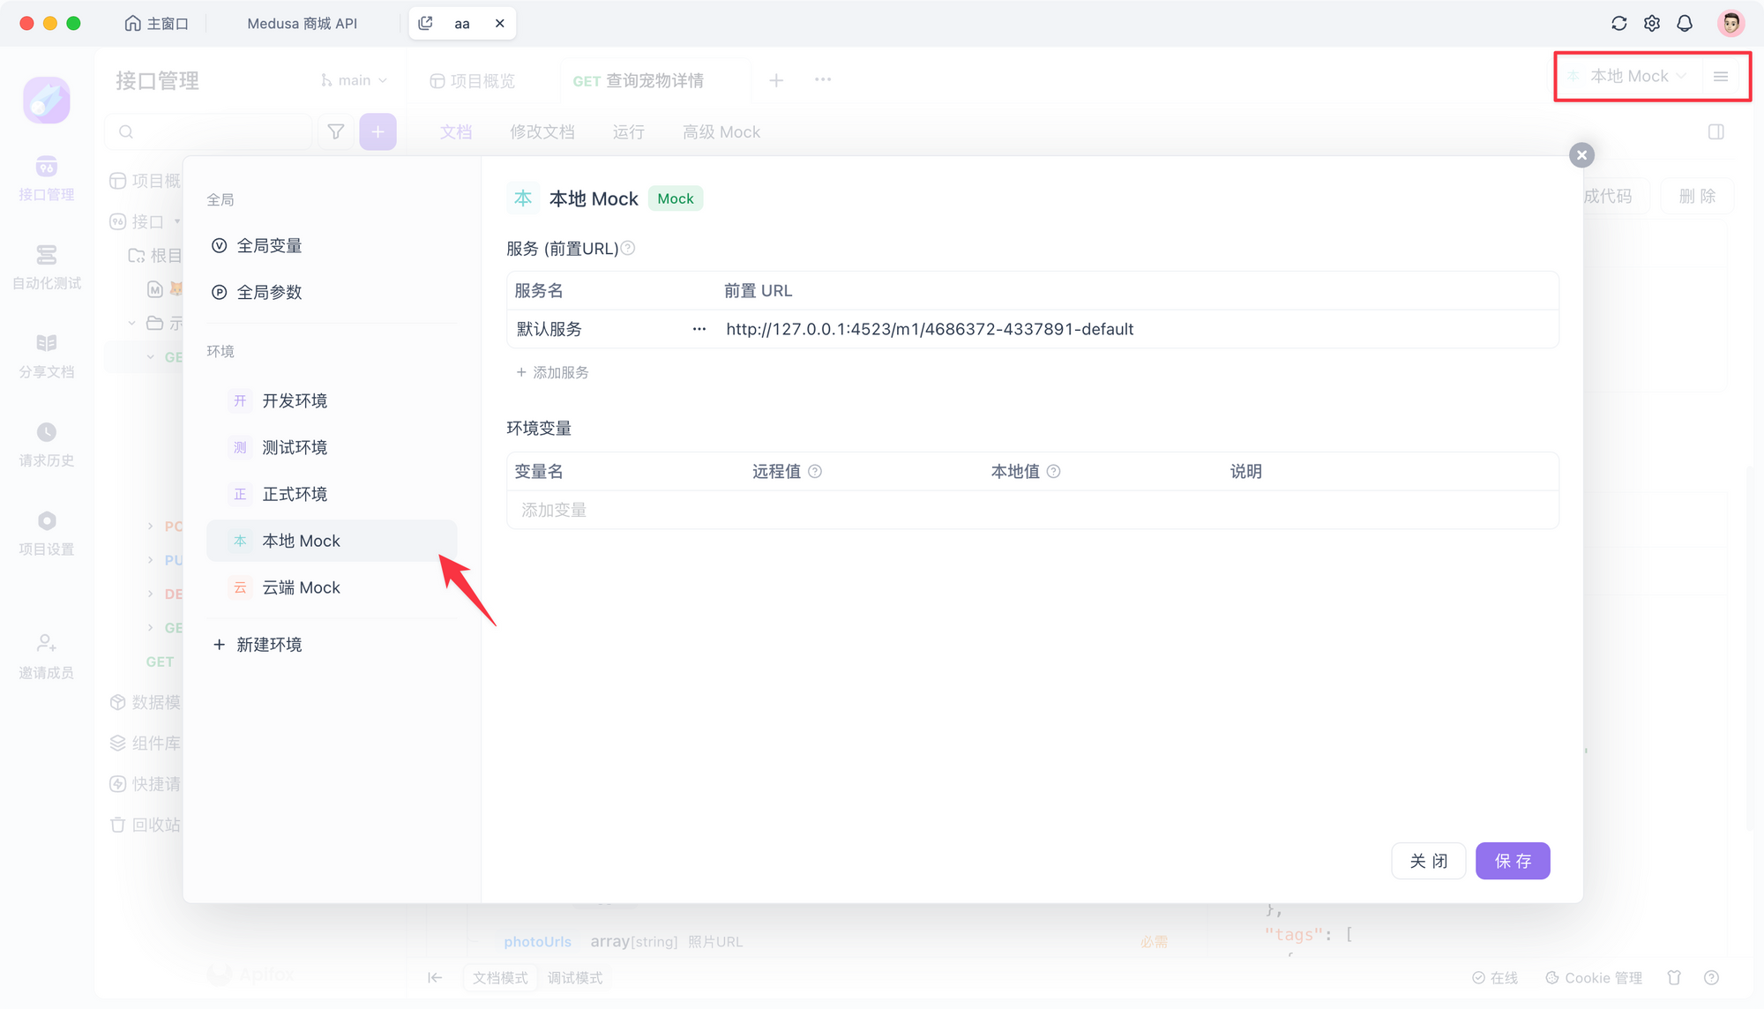Switch to 文档模式

tap(500, 978)
